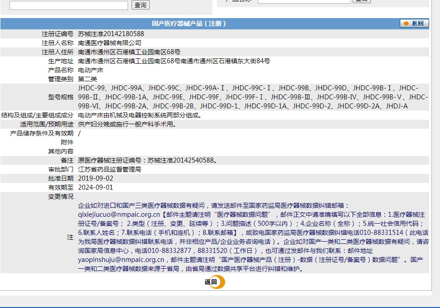
Task: Click the round 返回 button at page bottom
Action: (215, 282)
